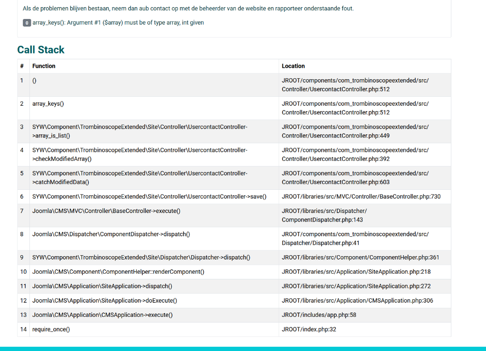Select the array_keys() function entry in row 2

coord(48,103)
